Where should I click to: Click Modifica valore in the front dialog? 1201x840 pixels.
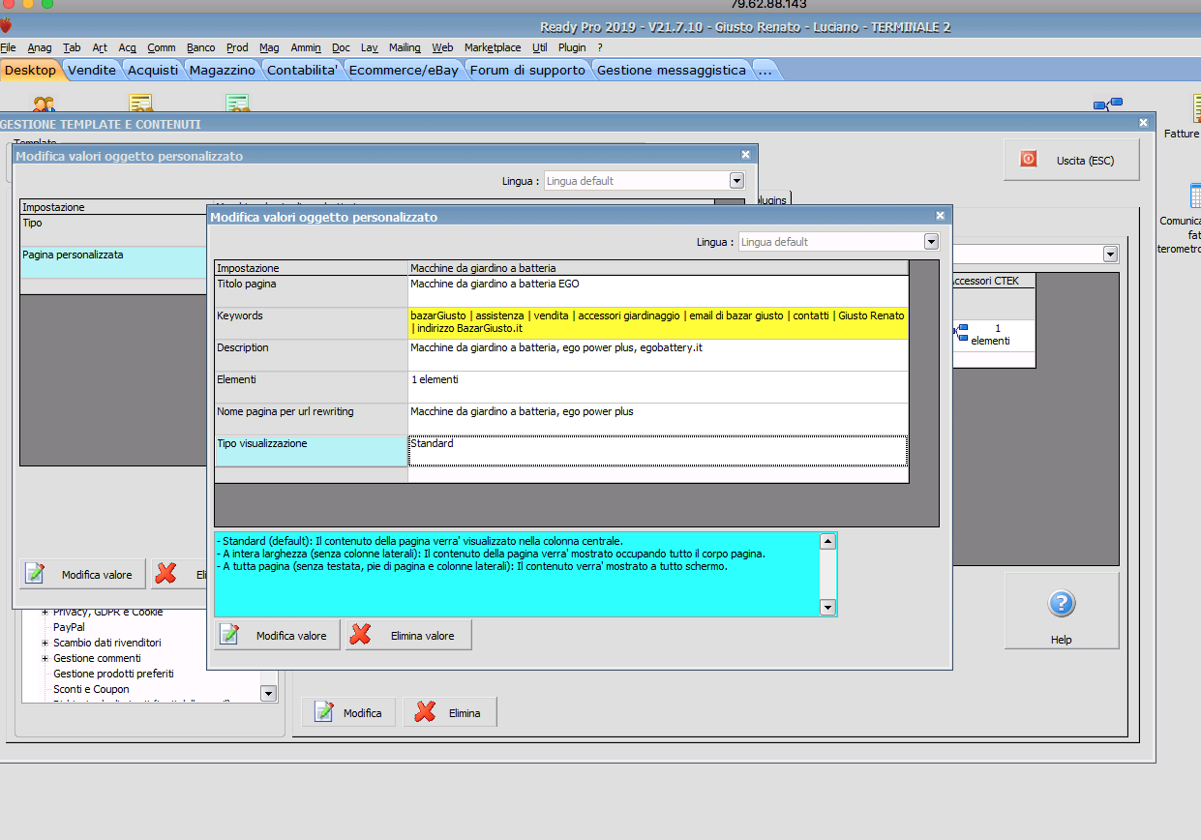pos(277,635)
